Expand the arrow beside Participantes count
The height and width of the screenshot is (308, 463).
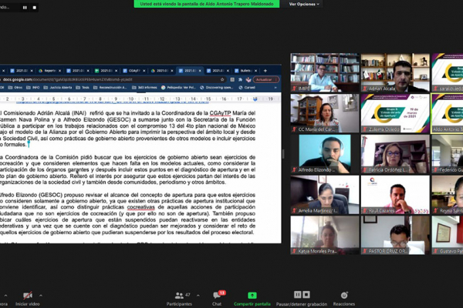[198, 296]
